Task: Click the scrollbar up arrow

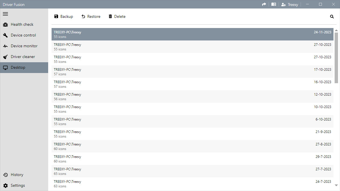Action: [336, 30]
